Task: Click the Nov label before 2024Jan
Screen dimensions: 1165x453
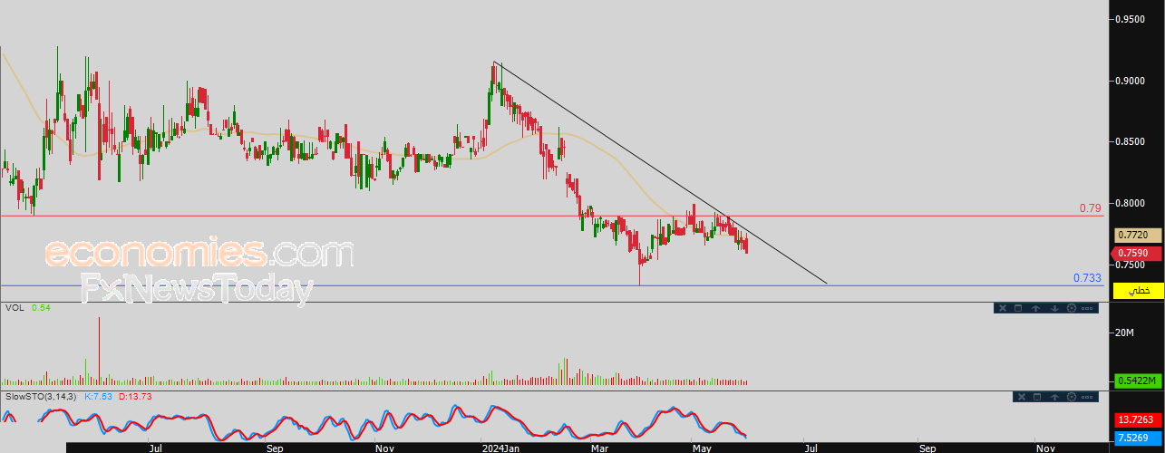Action: point(385,448)
